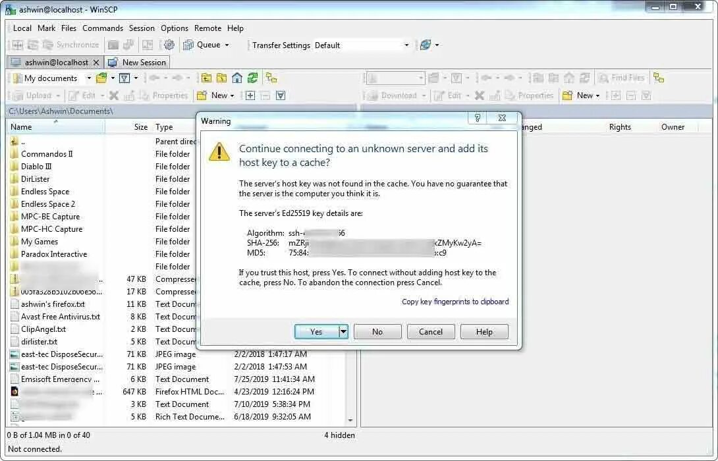Click the local select all files icon
718x461 pixels.
pos(281,95)
